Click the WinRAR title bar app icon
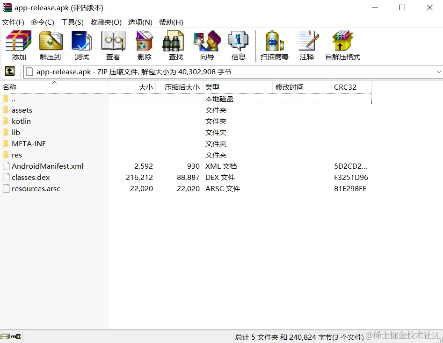 [7, 7]
